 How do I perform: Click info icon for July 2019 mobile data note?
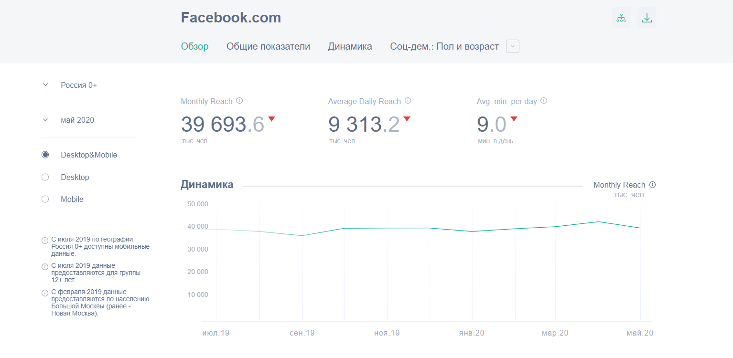[x=45, y=240]
